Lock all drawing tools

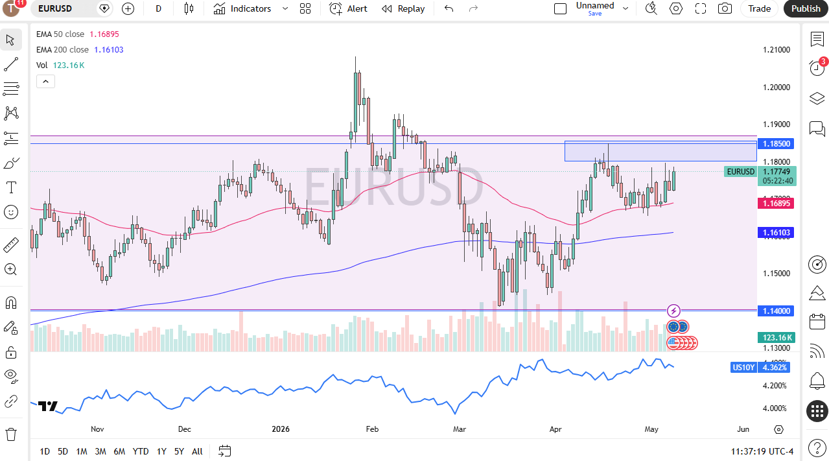tap(10, 352)
